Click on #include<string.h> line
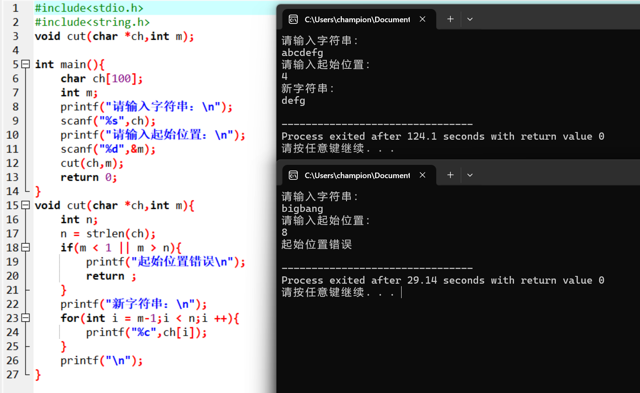 [92, 22]
